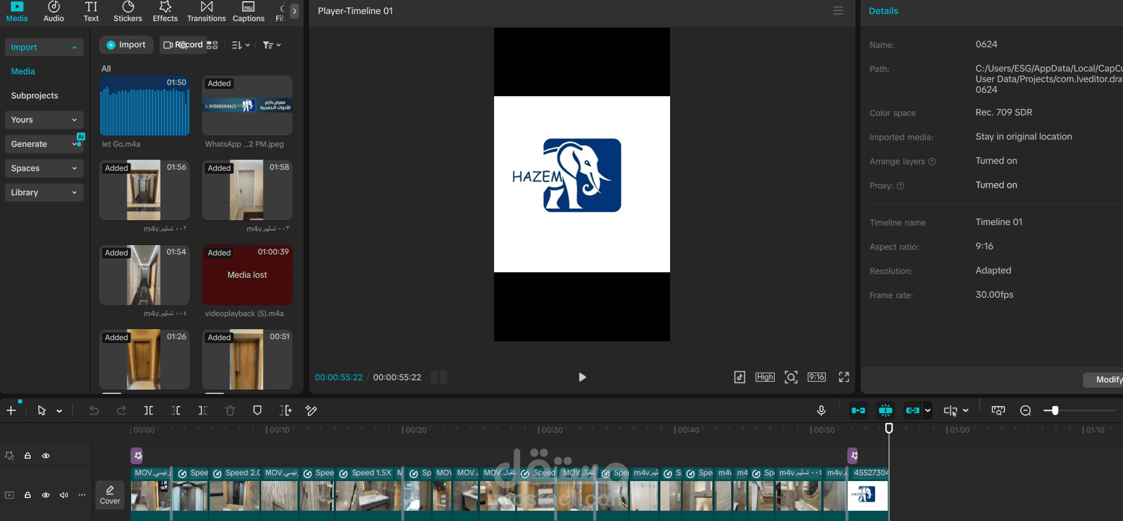Open the media filter dropdown
Image resolution: width=1123 pixels, height=521 pixels.
(x=272, y=45)
